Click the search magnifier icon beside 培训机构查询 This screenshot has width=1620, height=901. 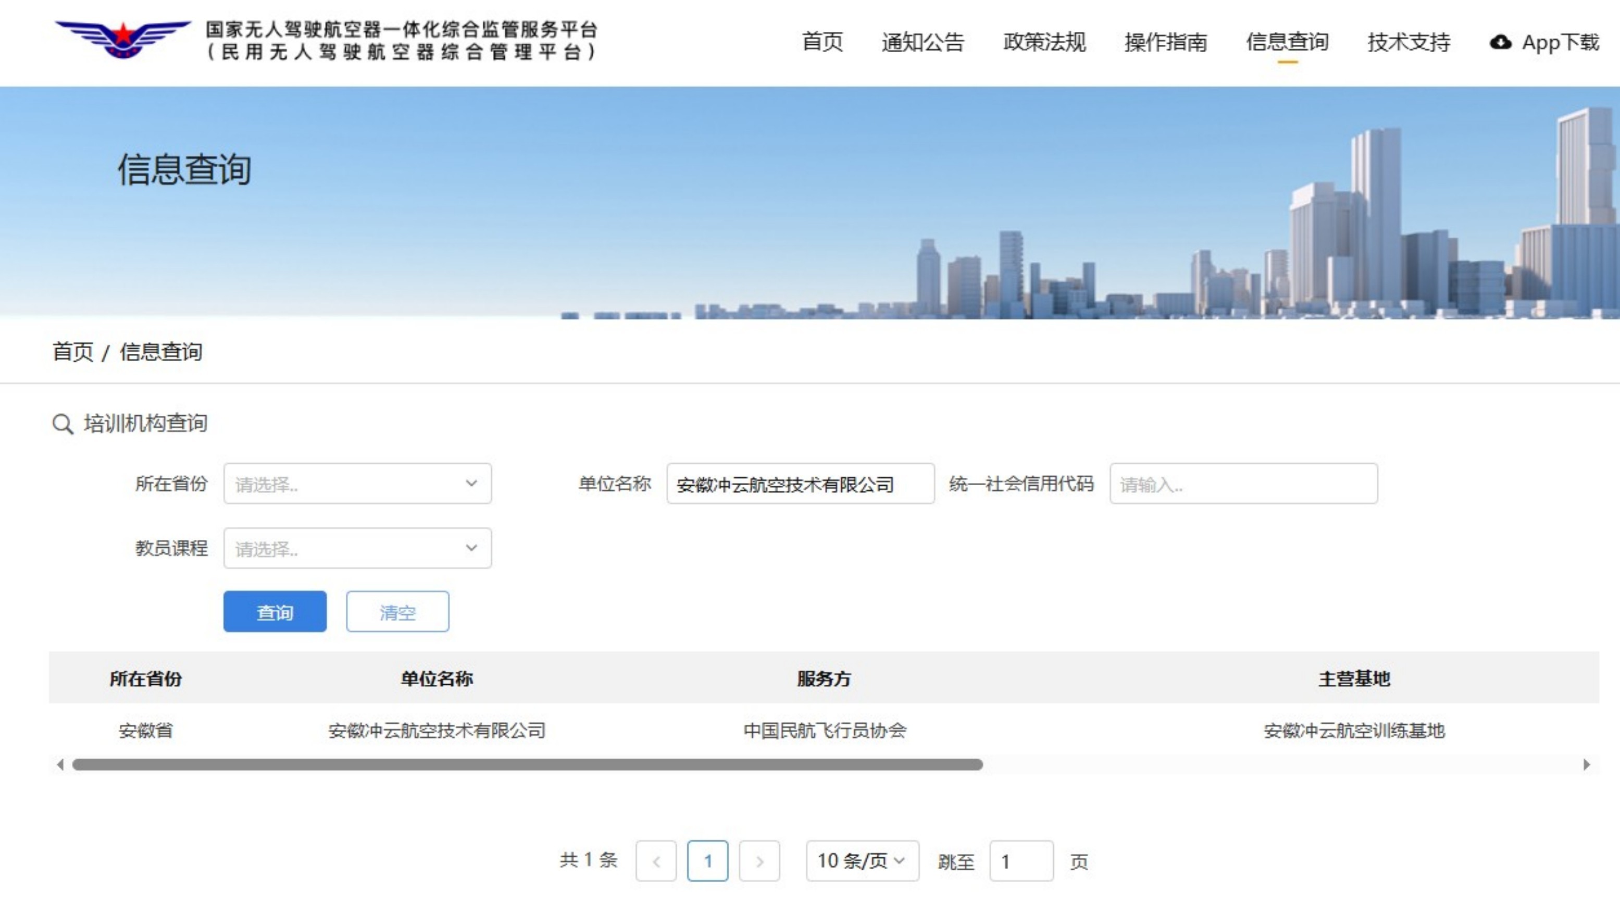pyautogui.click(x=63, y=424)
